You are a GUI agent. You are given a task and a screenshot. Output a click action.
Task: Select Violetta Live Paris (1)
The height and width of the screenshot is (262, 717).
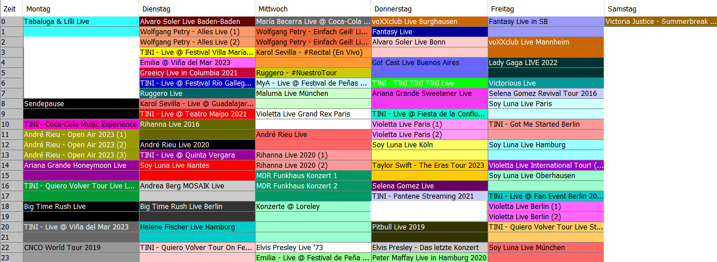pos(429,124)
